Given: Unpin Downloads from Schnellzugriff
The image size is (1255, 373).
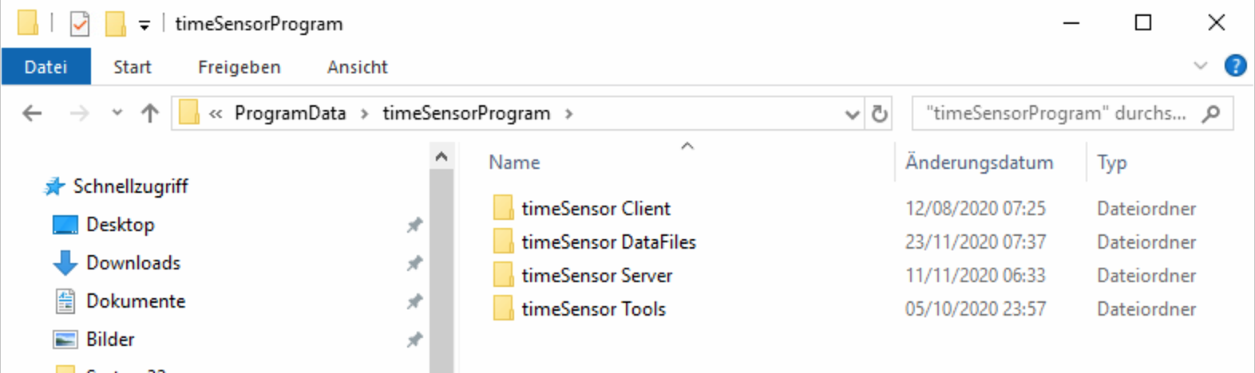Looking at the screenshot, I should click(414, 263).
